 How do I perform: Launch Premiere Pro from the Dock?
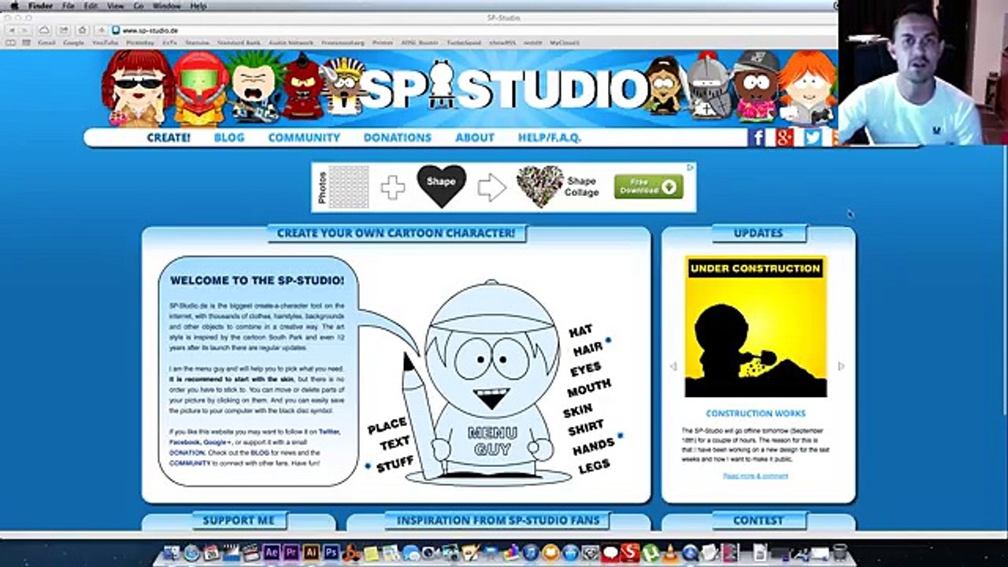[291, 553]
